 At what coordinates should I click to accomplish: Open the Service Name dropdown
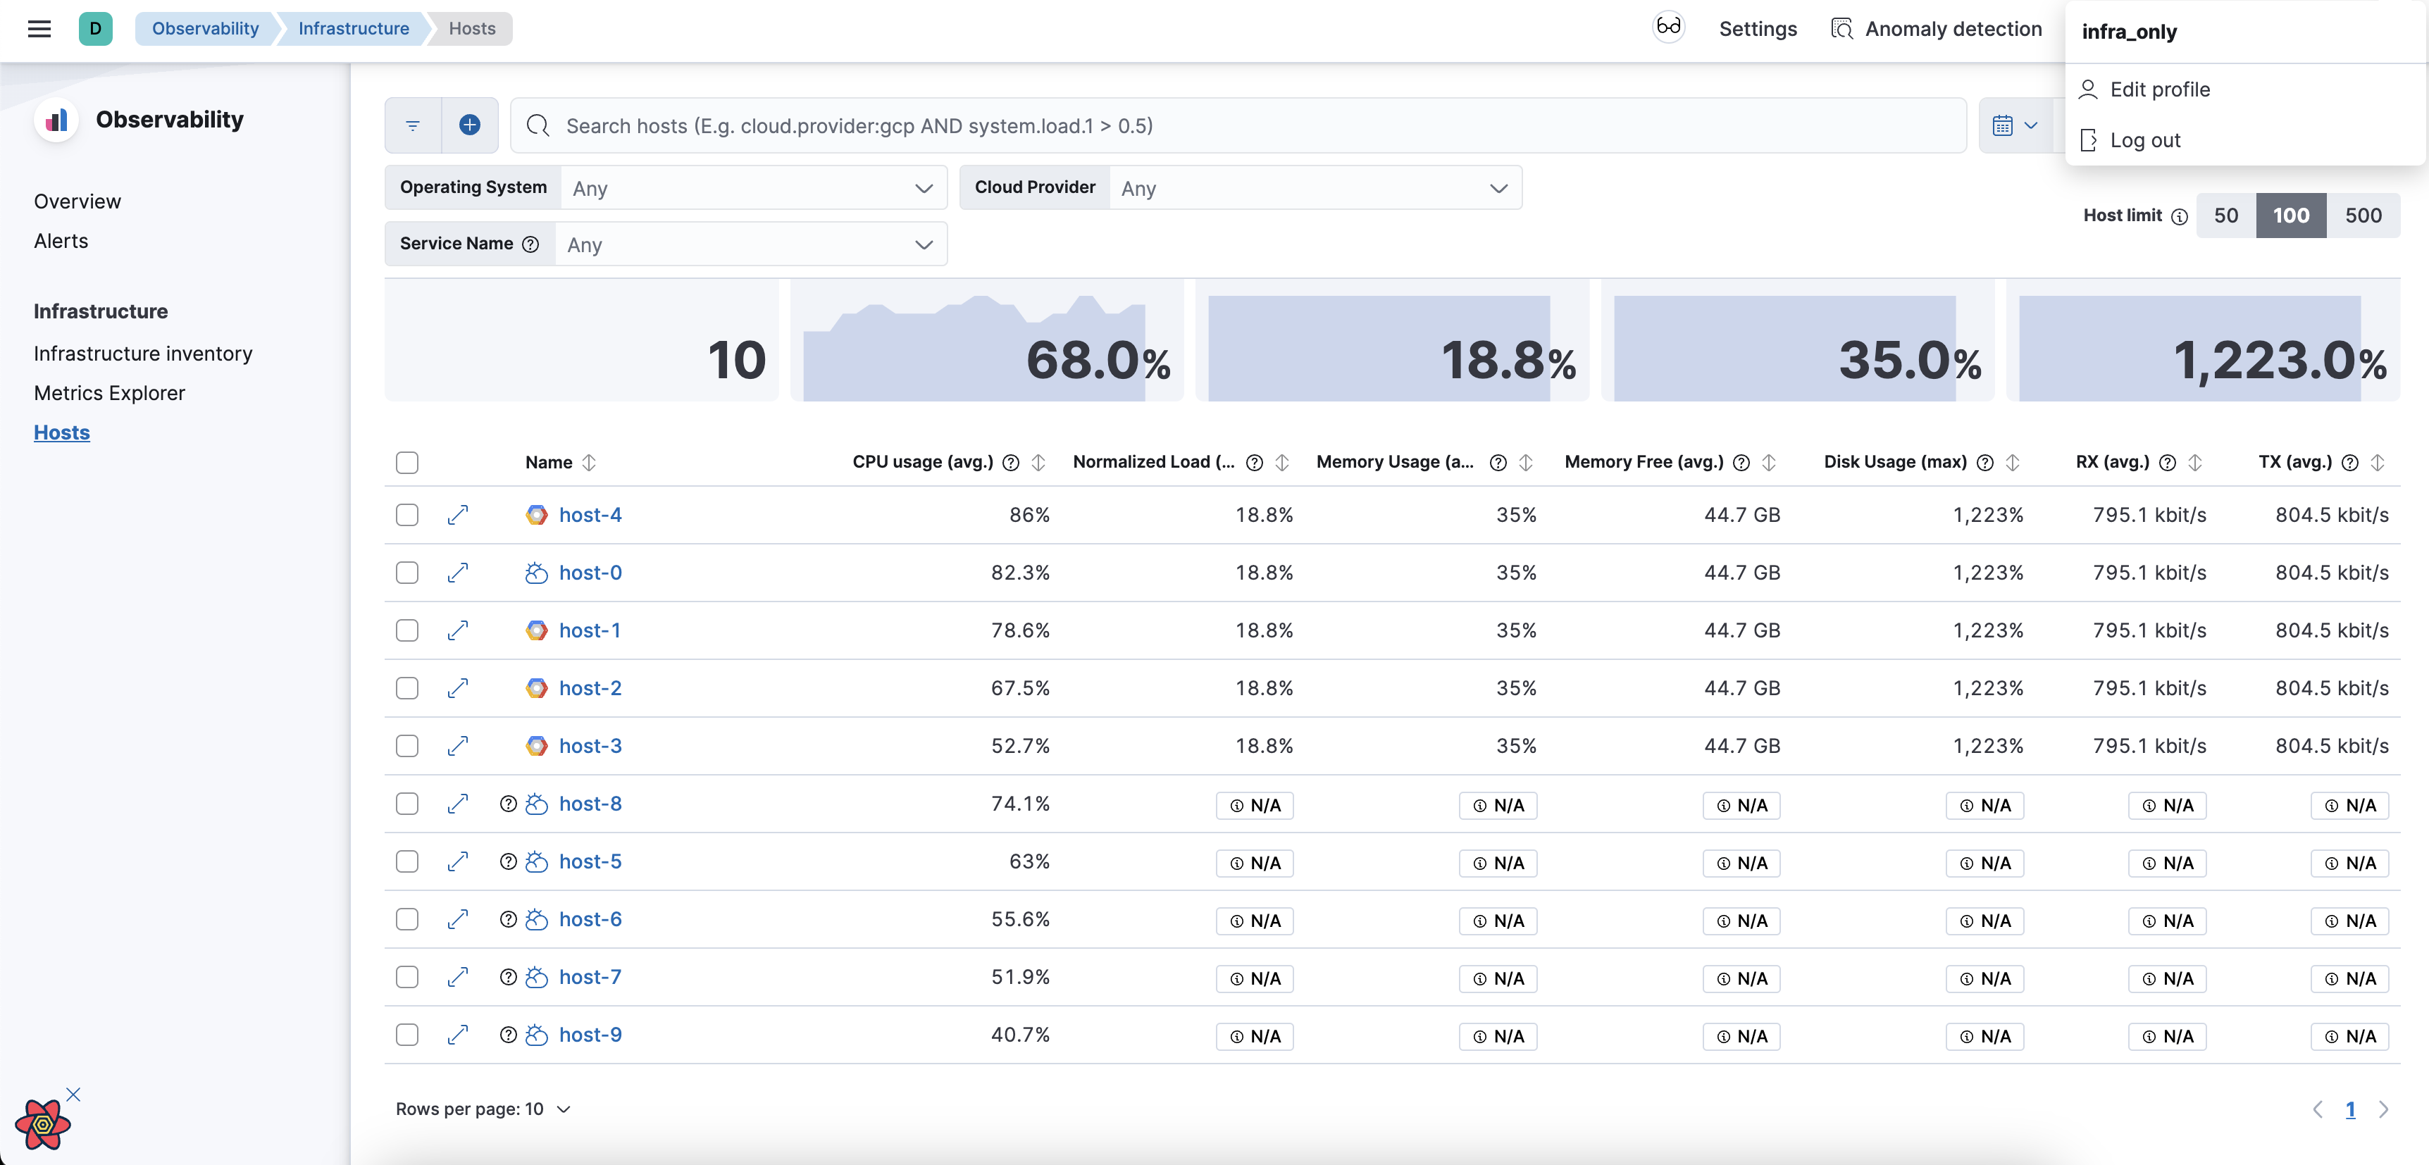click(750, 245)
